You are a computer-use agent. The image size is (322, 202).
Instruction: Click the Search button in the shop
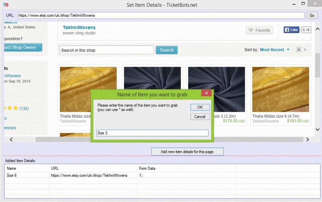166,50
